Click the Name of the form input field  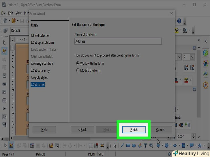click(x=118, y=41)
